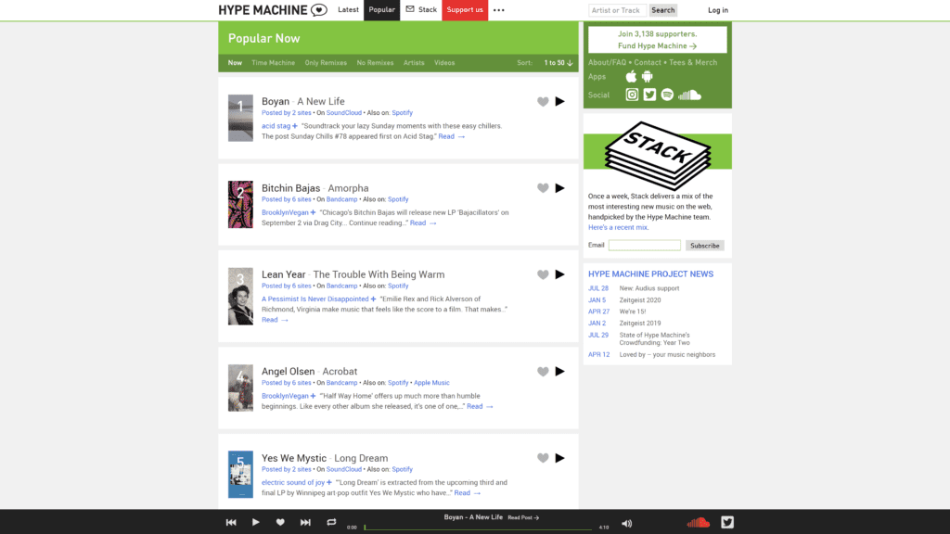Favorite Angel Olsen - Acrobat track

click(x=543, y=372)
